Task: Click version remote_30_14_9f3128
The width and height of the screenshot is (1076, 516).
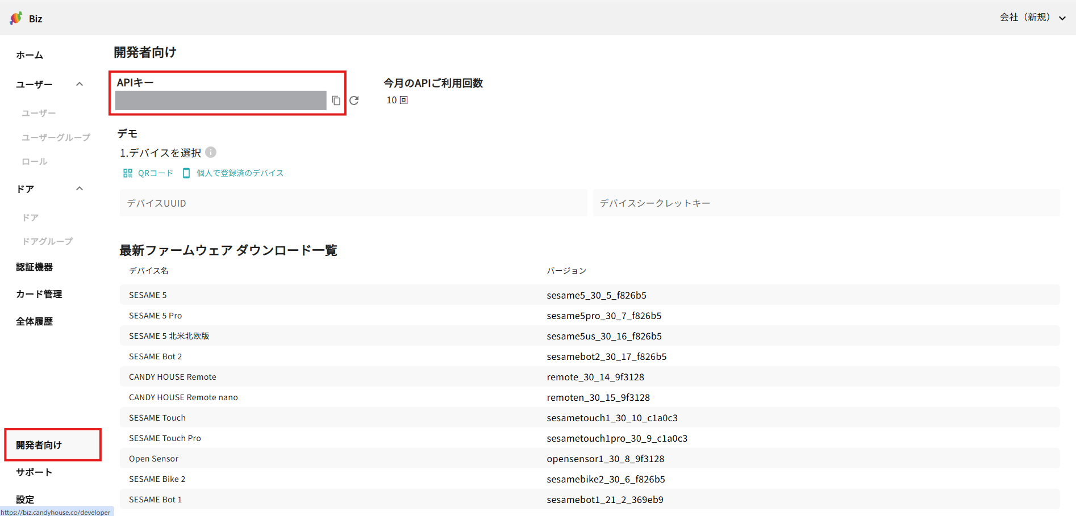Action: pos(595,377)
